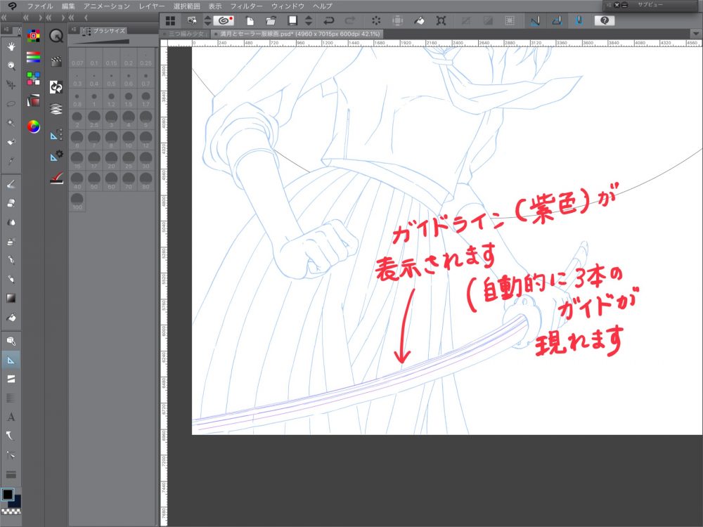Choose brush size 0.07
Image resolution: width=703 pixels, height=527 pixels.
coord(77,58)
